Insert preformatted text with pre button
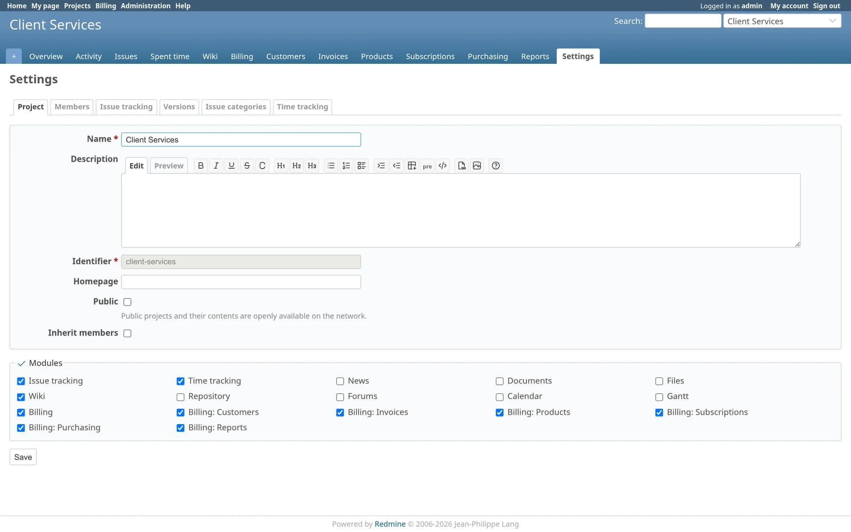Image resolution: width=851 pixels, height=532 pixels. tap(427, 166)
